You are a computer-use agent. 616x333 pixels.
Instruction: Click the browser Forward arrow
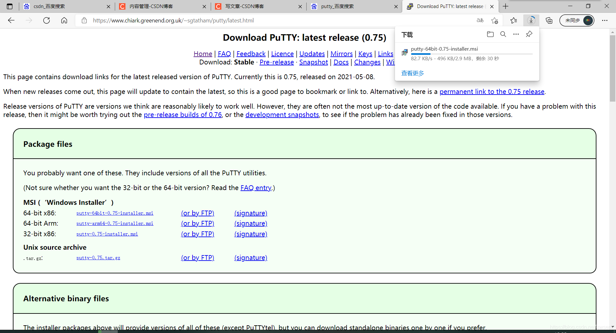click(x=29, y=21)
